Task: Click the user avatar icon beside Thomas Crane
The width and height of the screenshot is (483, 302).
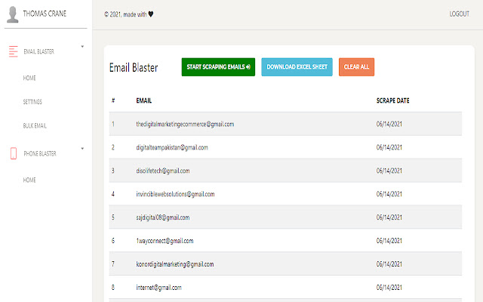Action: (13, 14)
